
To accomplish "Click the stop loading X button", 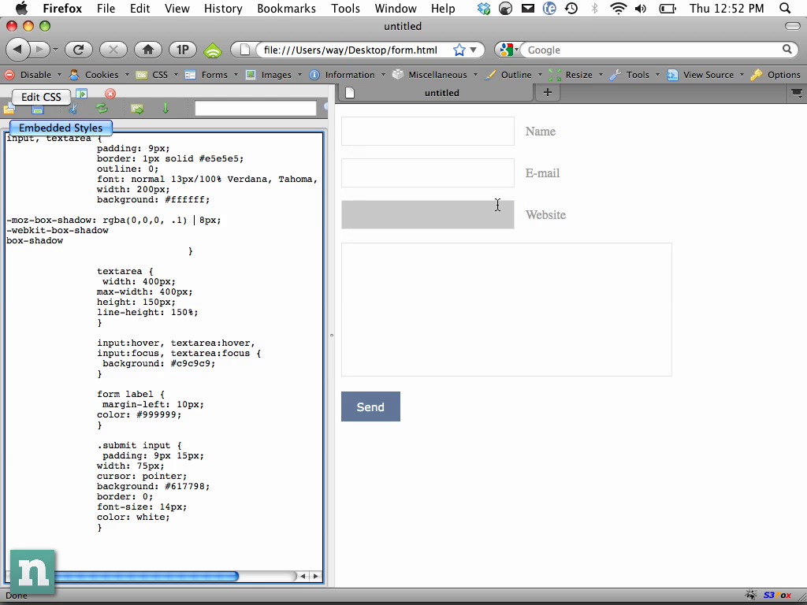I will pos(113,50).
